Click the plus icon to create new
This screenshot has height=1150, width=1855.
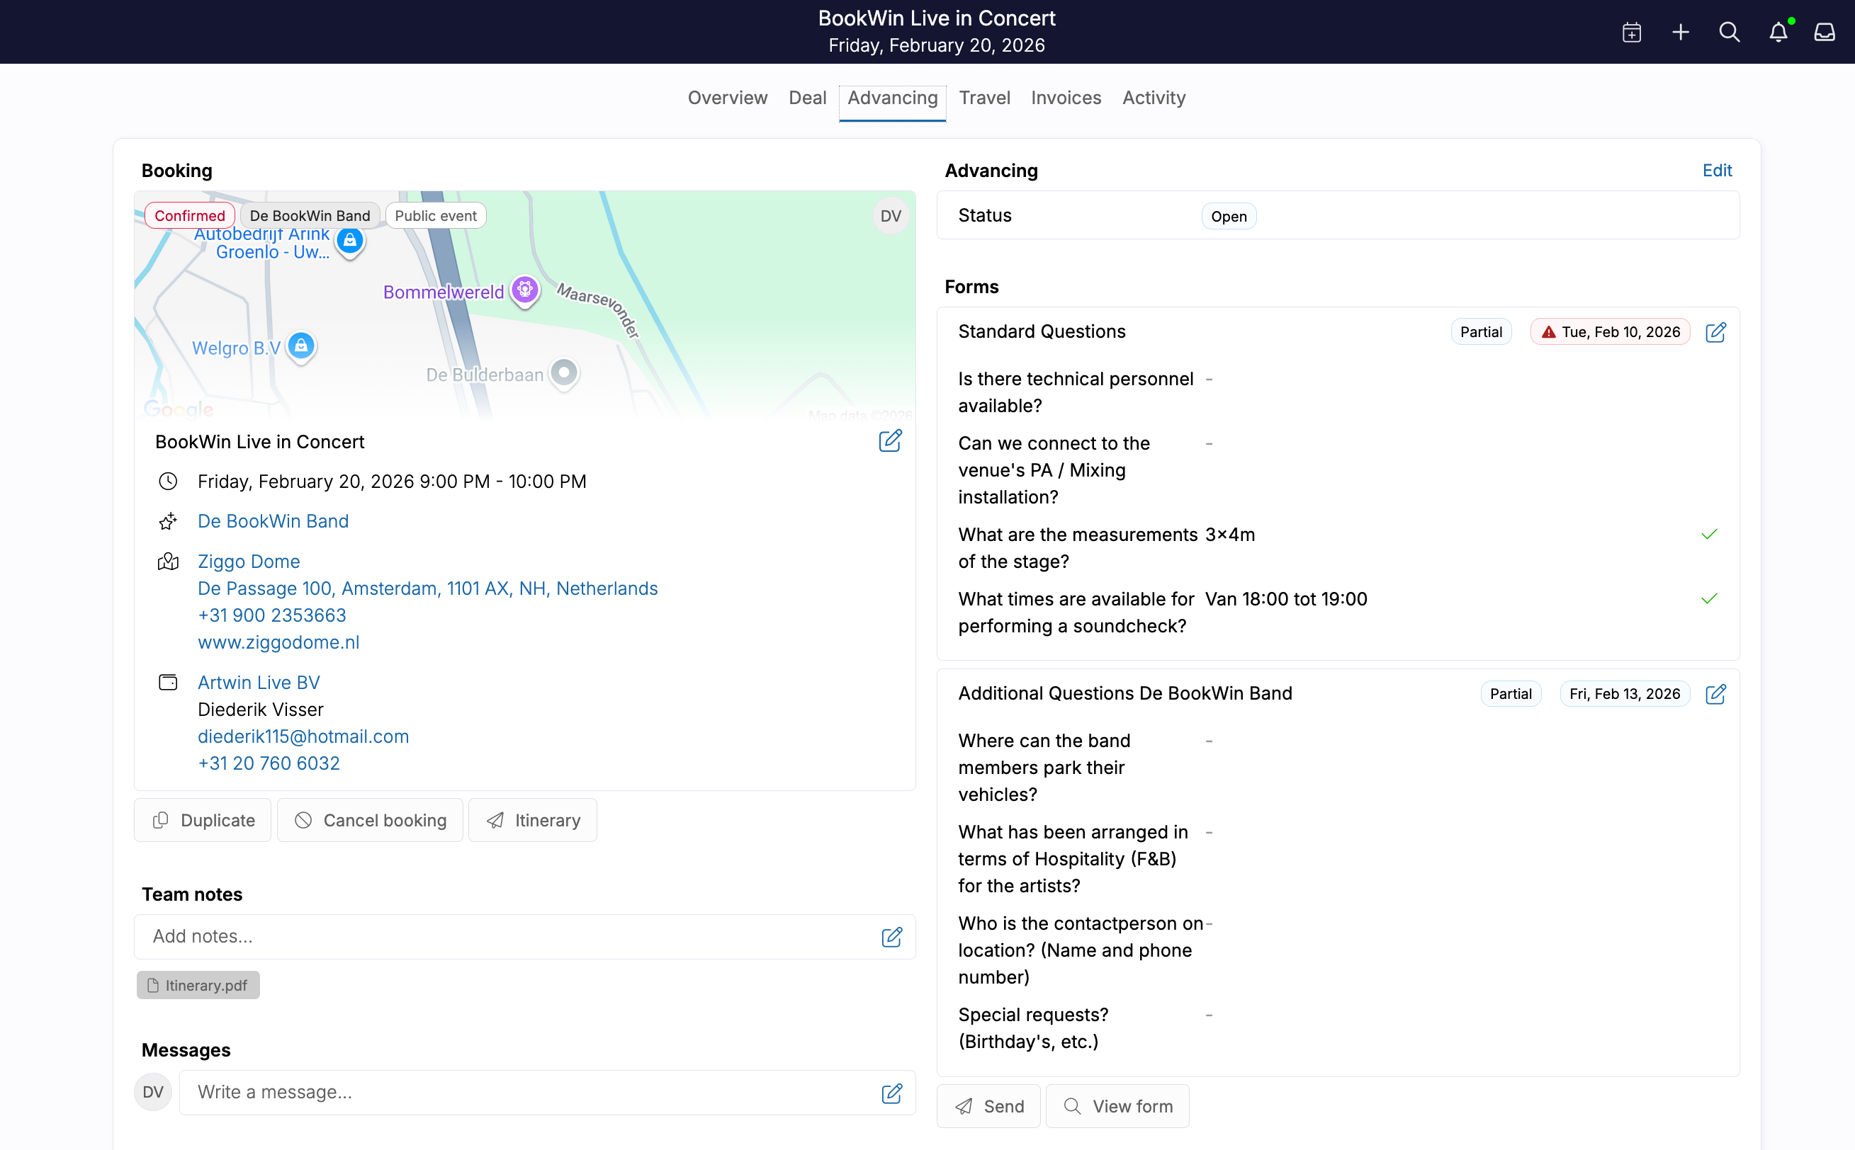tap(1680, 33)
